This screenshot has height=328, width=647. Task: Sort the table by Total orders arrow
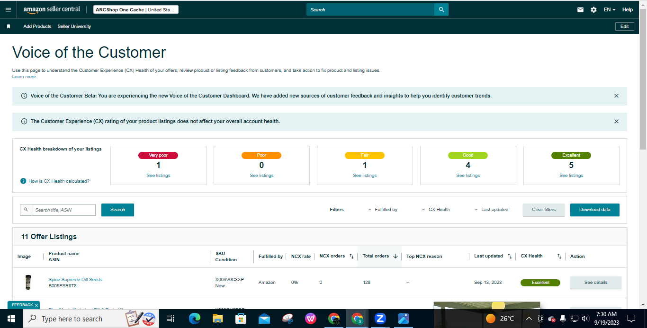coord(395,256)
